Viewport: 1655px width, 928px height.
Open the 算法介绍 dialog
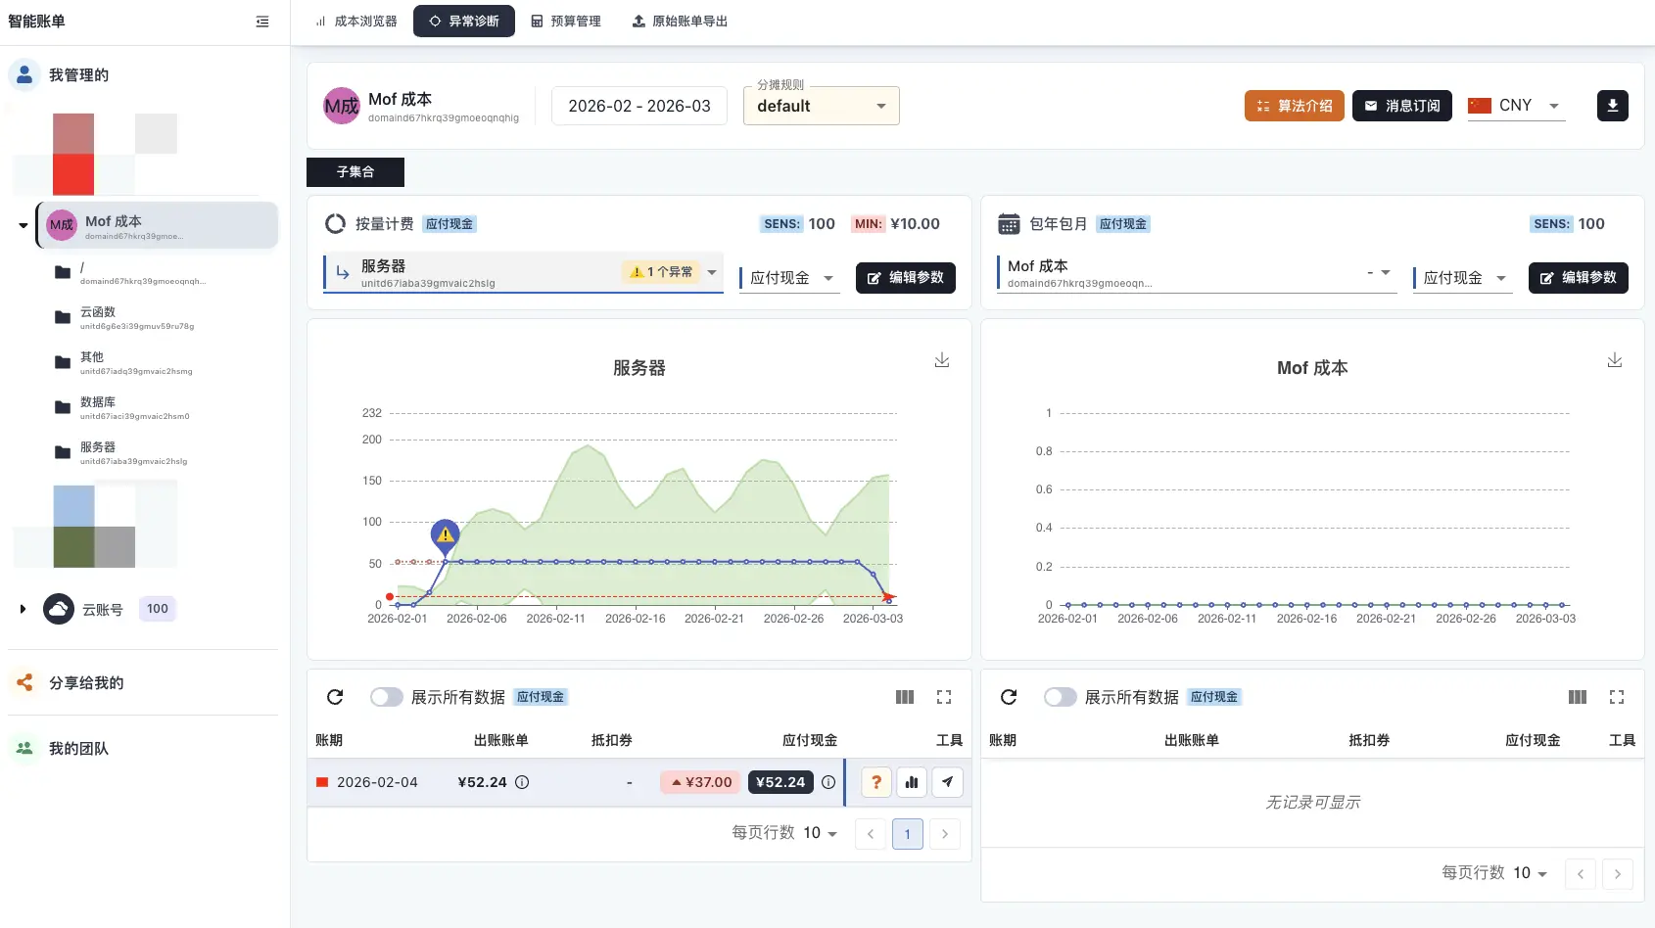coord(1294,106)
